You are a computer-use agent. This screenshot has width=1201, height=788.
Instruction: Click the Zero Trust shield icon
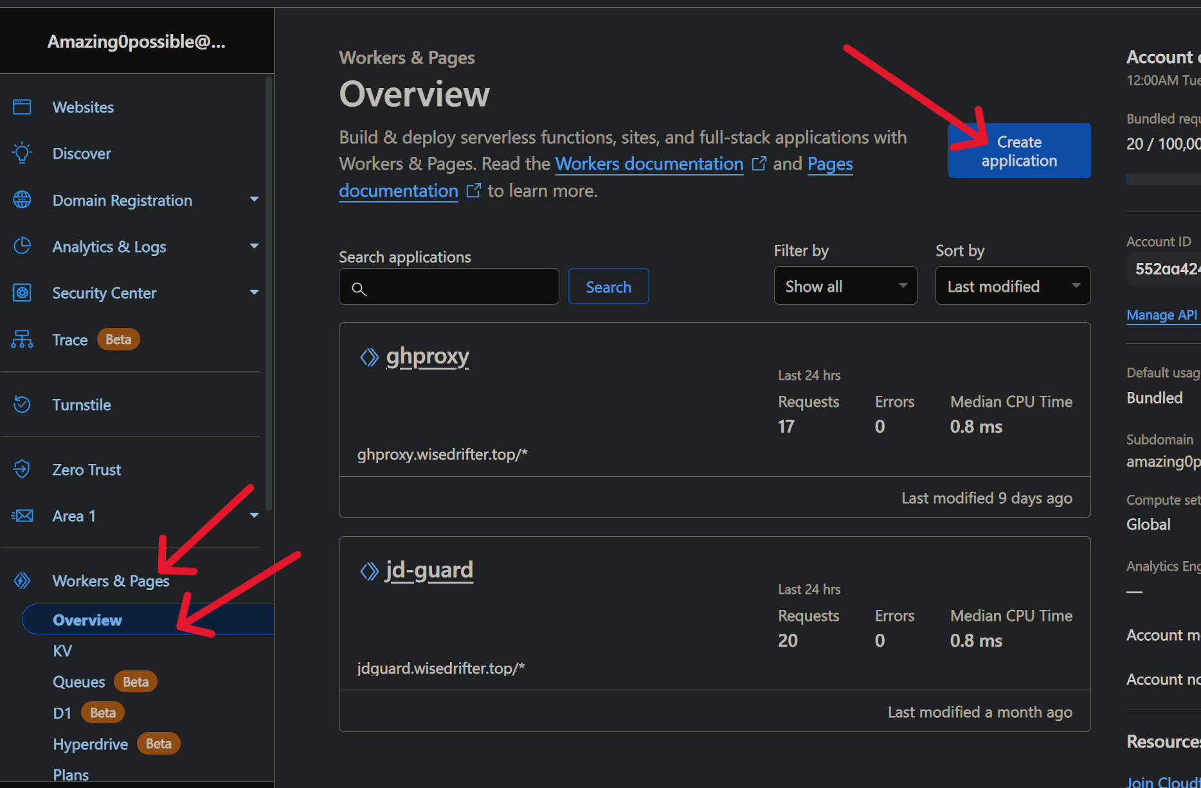click(22, 469)
